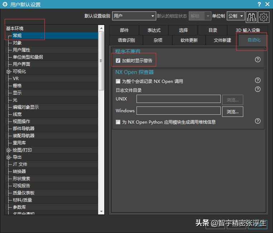Switch to the 表达式 tab

pyautogui.click(x=154, y=30)
